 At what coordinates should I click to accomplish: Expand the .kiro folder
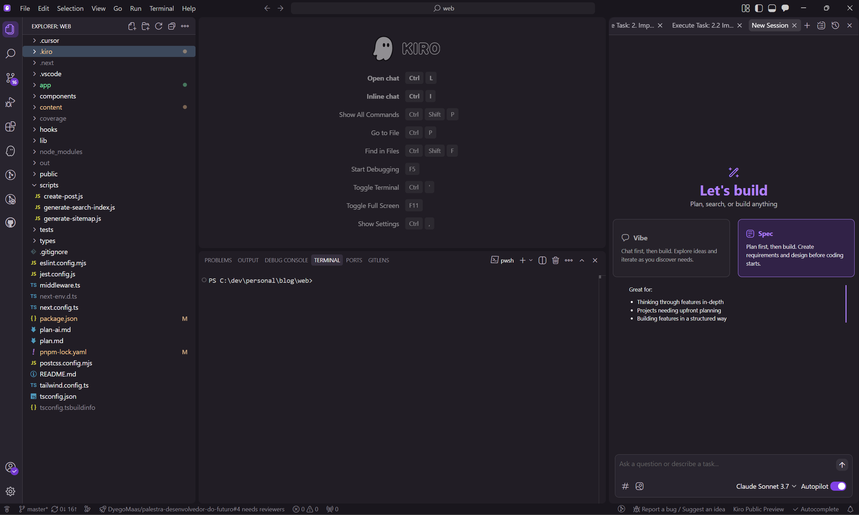point(109,51)
